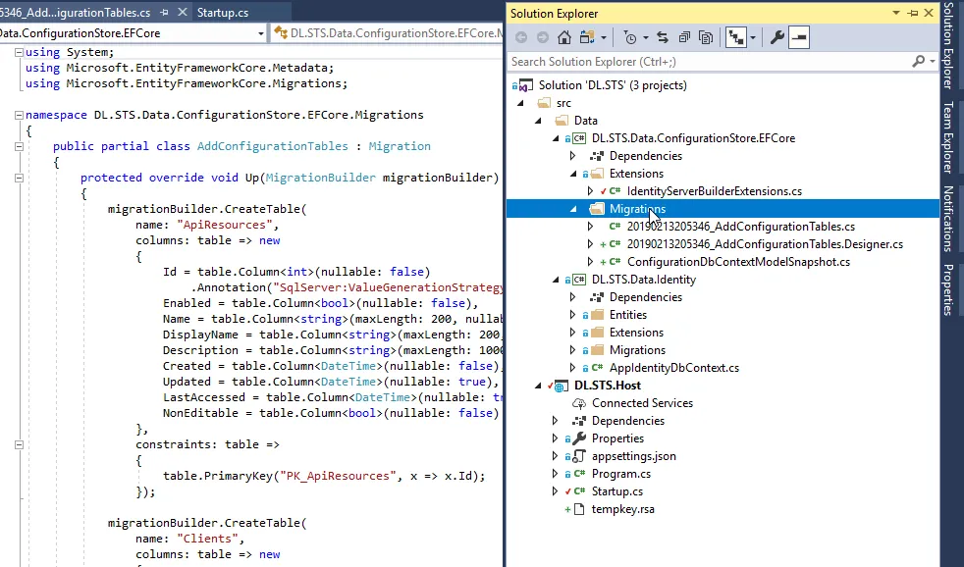Open the File Nesting dropdown arrow
Viewport: 964px width, 567px height.
[x=753, y=37]
